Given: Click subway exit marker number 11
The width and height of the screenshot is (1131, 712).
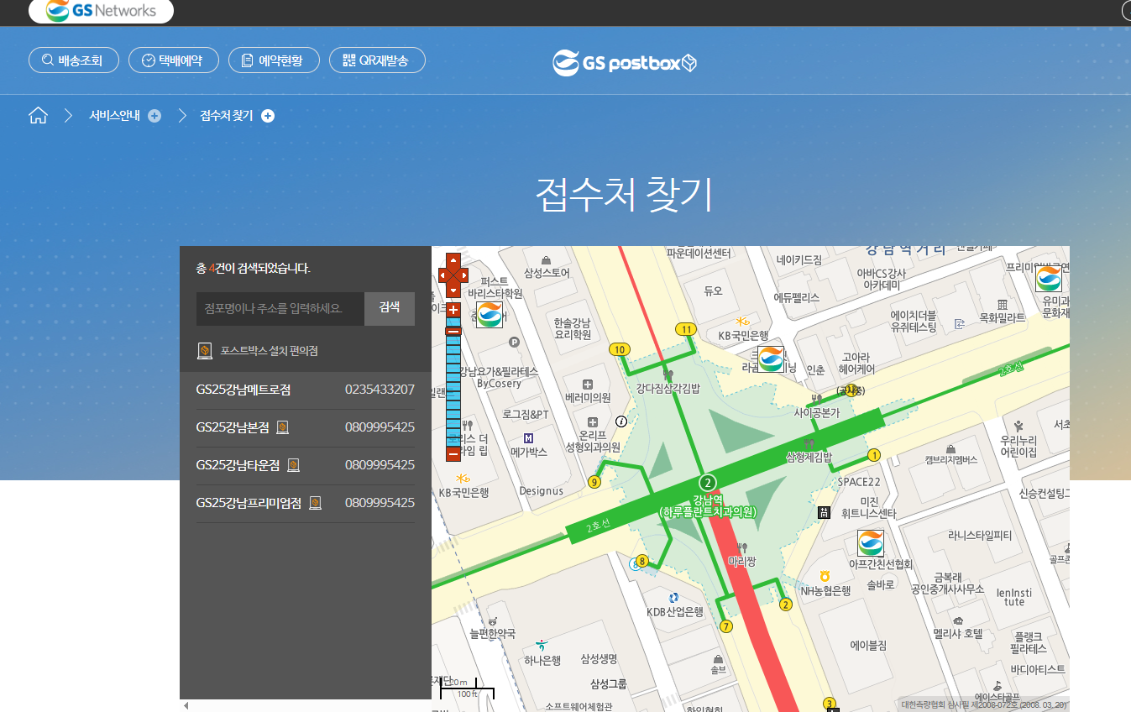Looking at the screenshot, I should pos(685,329).
